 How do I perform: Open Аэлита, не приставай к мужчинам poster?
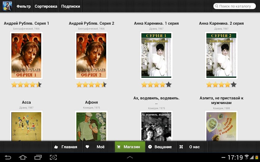[x=221, y=126]
